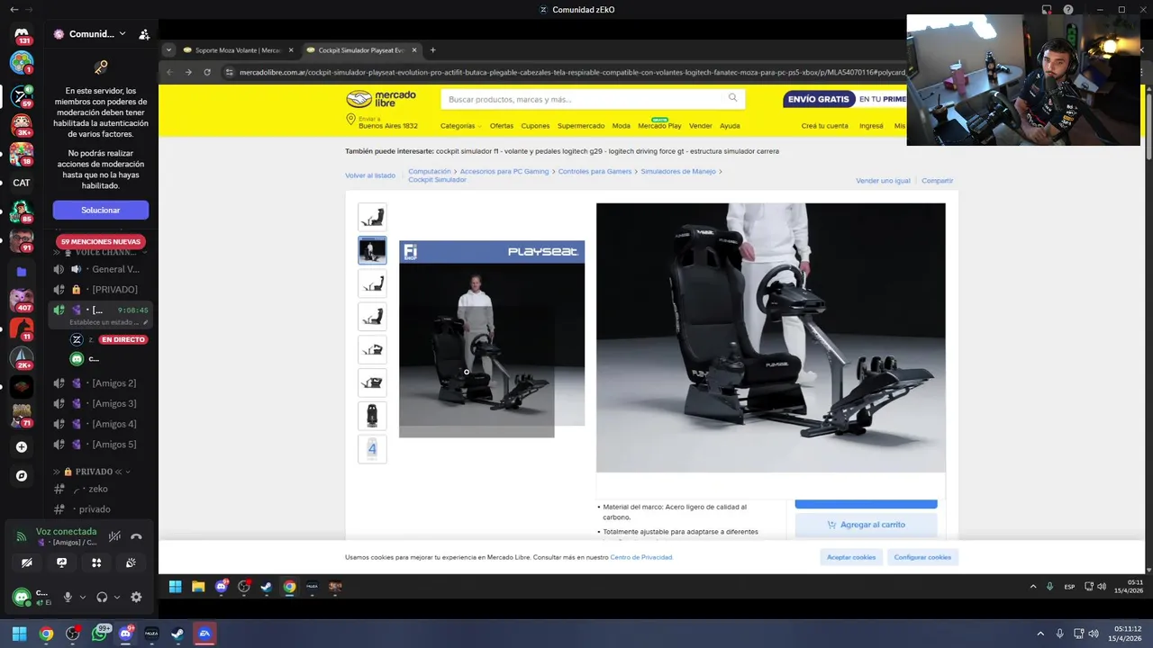Click the Solucionar button
1153x648 pixels.
[100, 210]
